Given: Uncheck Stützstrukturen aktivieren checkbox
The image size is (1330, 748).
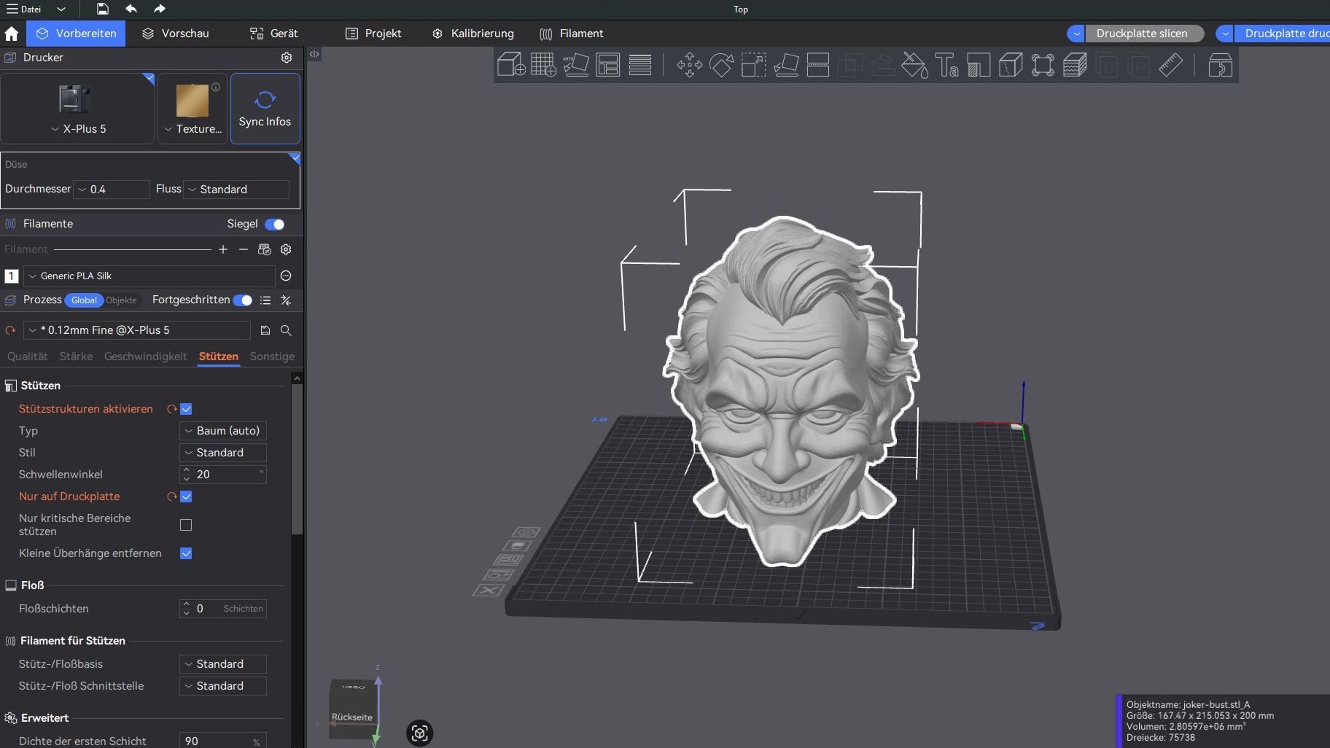Looking at the screenshot, I should 186,409.
